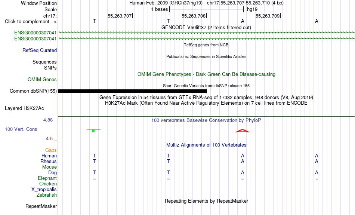
Task: Click the 100 Vert. Cons label
Action: [x=21, y=129]
